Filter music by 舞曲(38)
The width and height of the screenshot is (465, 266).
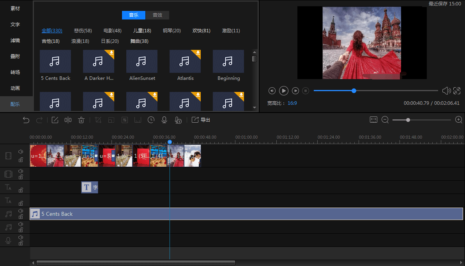pyautogui.click(x=140, y=41)
